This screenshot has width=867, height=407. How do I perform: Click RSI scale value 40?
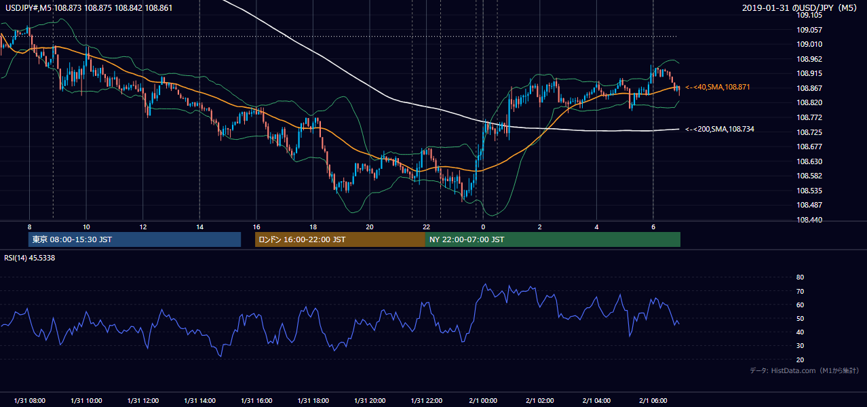pos(800,332)
